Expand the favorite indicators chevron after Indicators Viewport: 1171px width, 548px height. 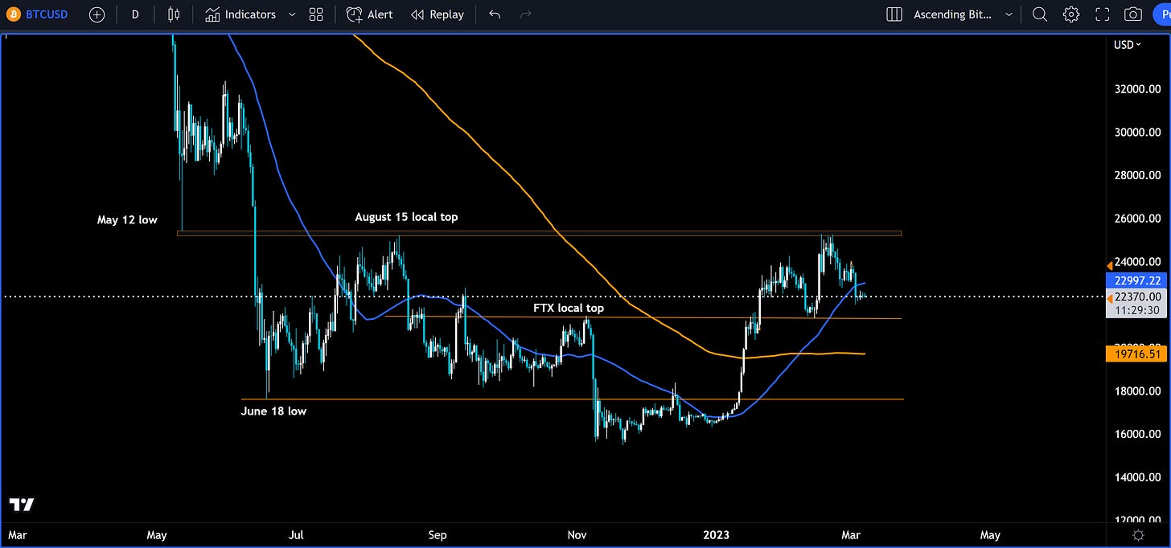tap(291, 14)
